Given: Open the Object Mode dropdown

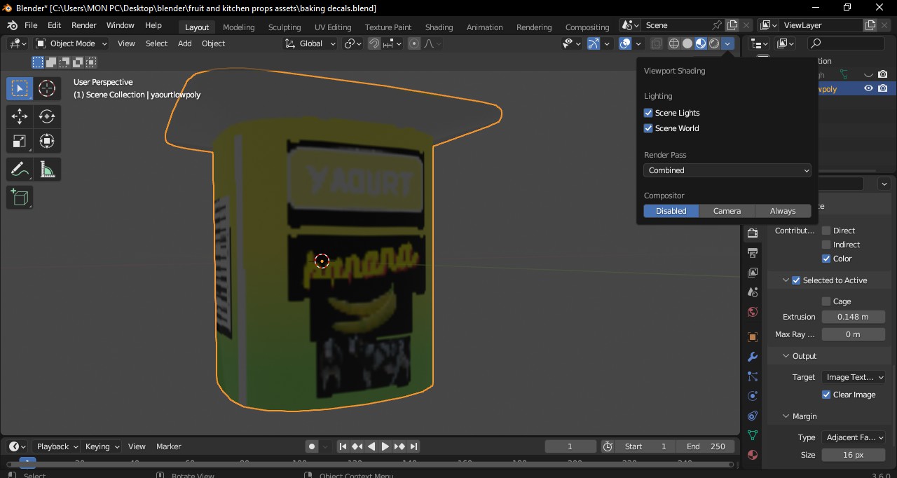Looking at the screenshot, I should 70,43.
